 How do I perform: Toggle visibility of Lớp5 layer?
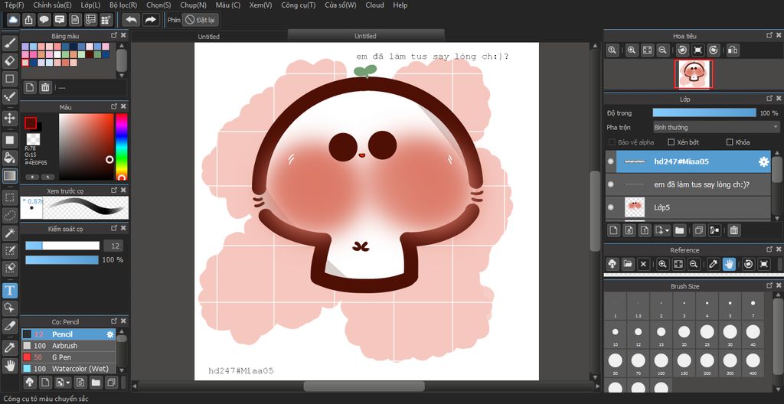click(x=610, y=207)
